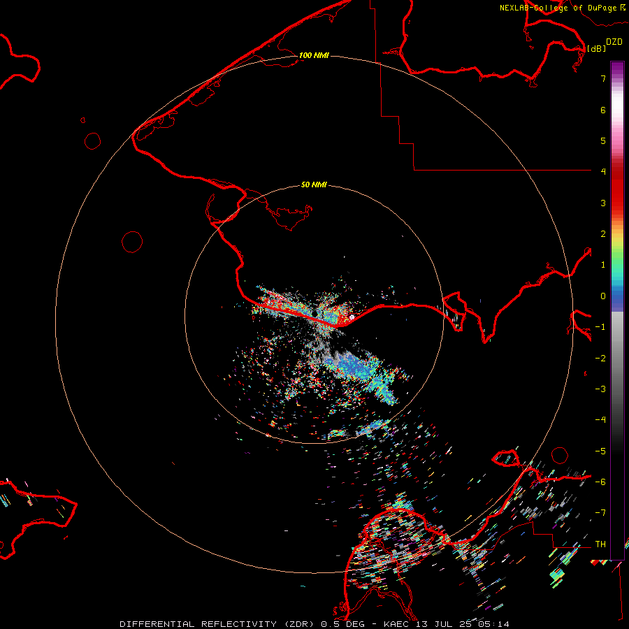Image resolution: width=629 pixels, height=629 pixels.
Task: Click the positive 2 label on the dB scale
Action: [x=603, y=234]
